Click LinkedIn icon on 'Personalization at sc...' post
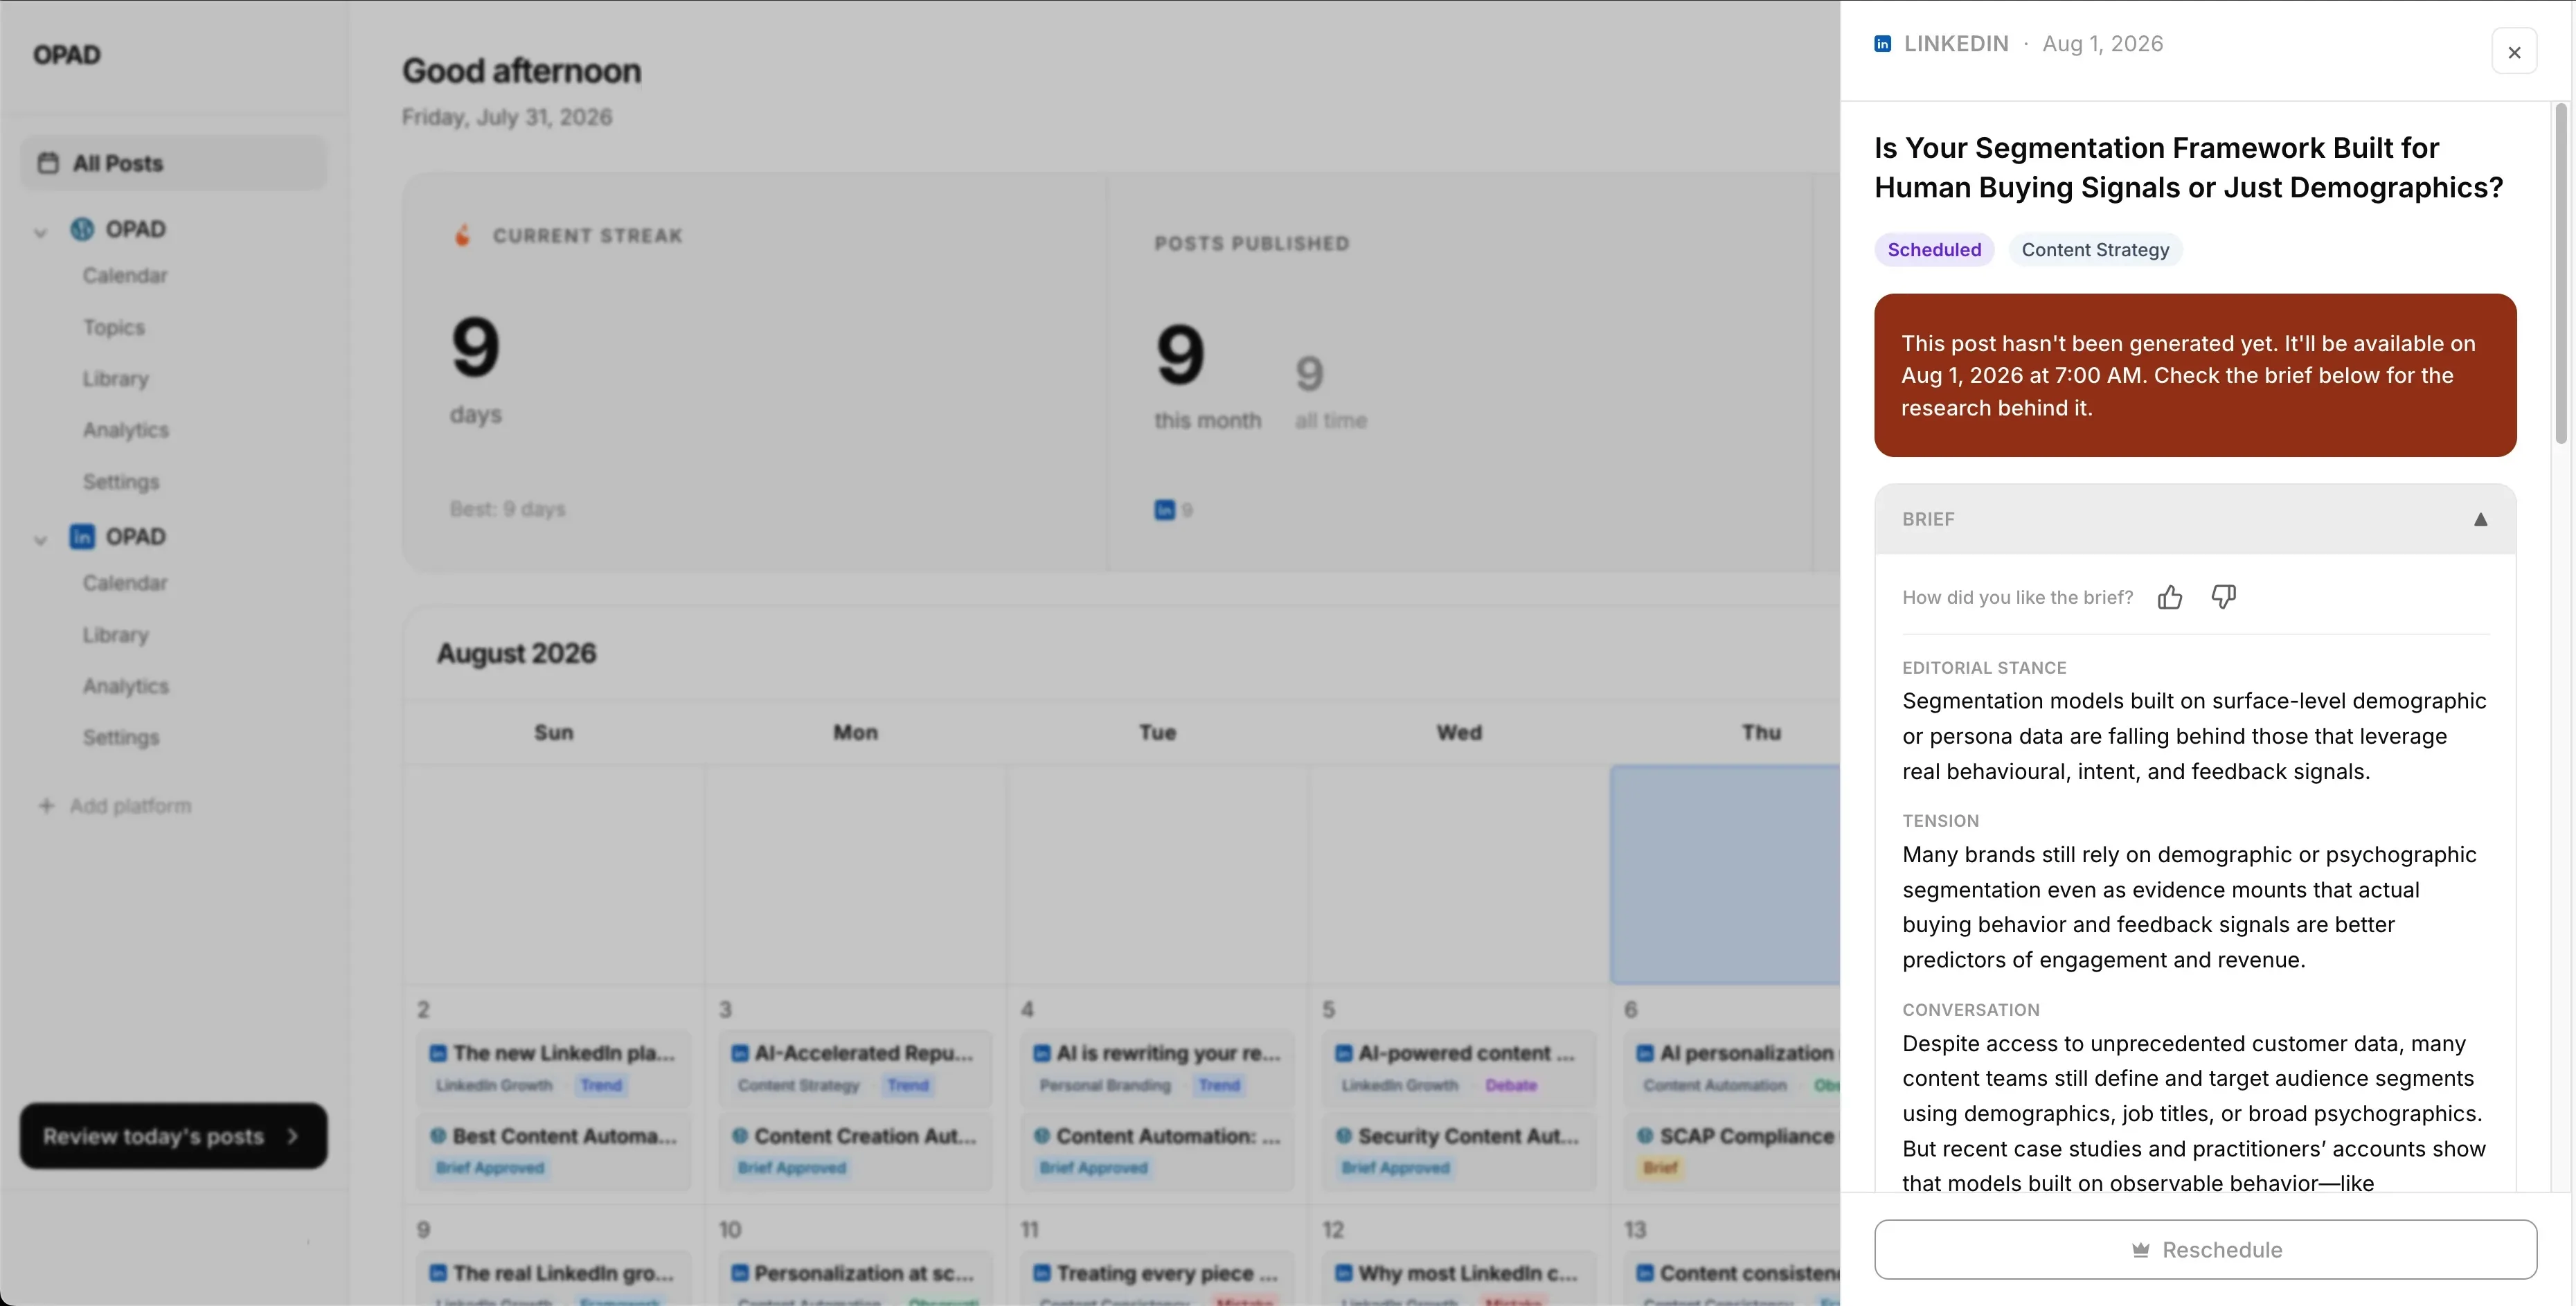The image size is (2576, 1306). click(740, 1273)
